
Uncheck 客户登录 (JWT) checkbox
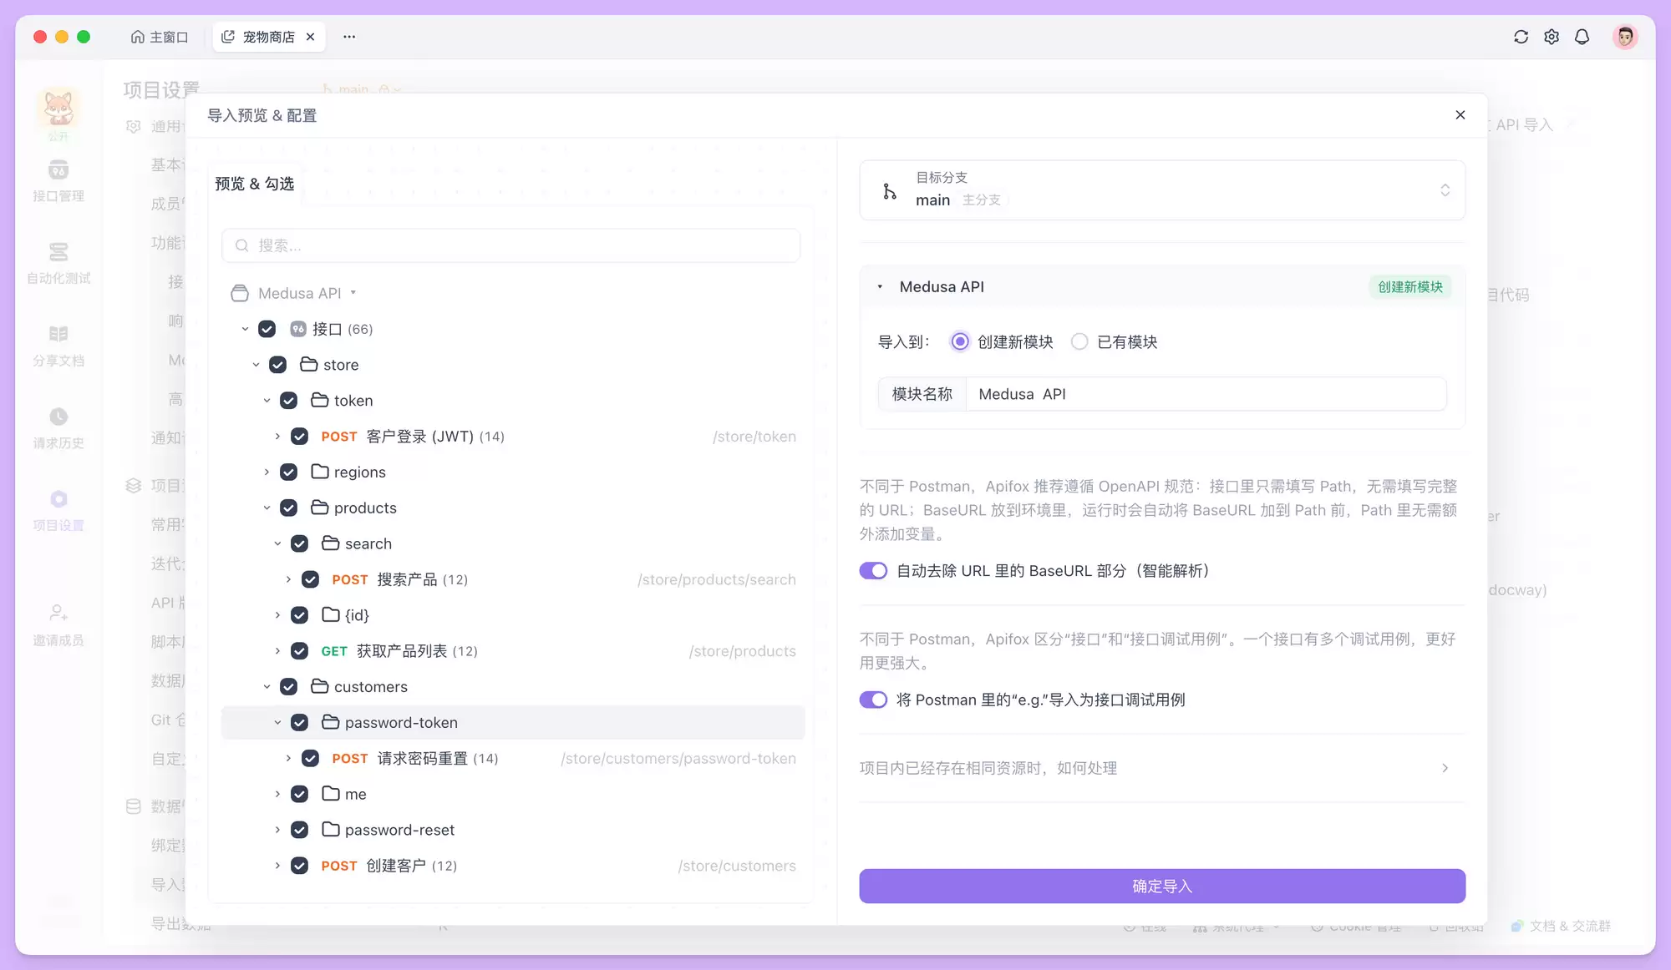coord(299,437)
